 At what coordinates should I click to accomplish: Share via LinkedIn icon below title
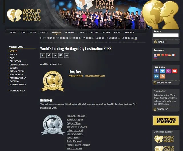coord(55,55)
